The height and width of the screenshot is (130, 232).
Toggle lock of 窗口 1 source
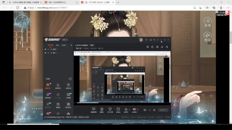[48, 53]
